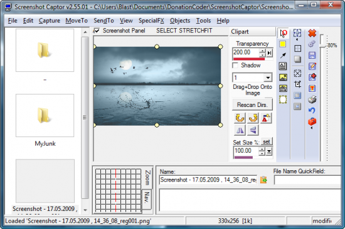
Task: Toggle the Screenshot Panel checkbox
Action: (x=97, y=31)
